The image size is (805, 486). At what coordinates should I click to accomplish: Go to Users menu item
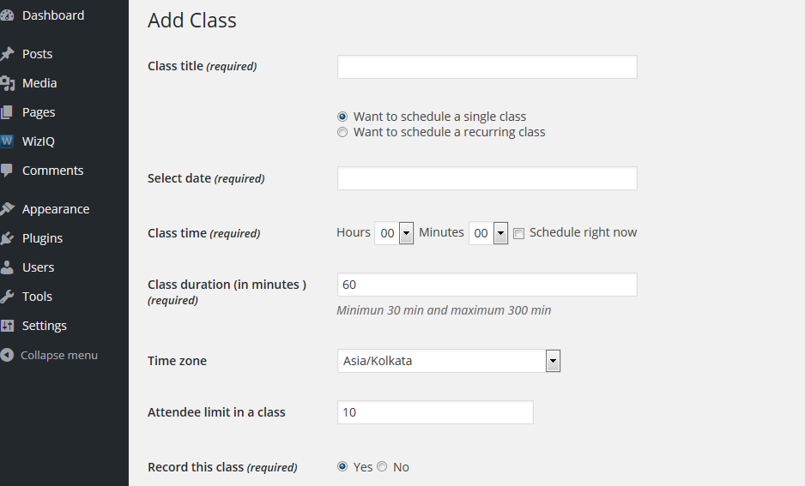tap(38, 267)
